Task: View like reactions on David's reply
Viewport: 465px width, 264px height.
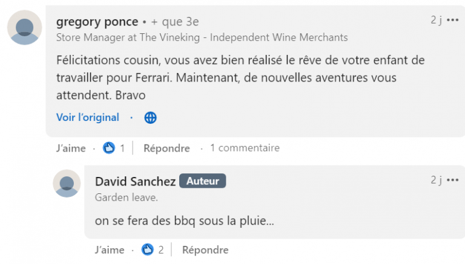Action: (147, 250)
